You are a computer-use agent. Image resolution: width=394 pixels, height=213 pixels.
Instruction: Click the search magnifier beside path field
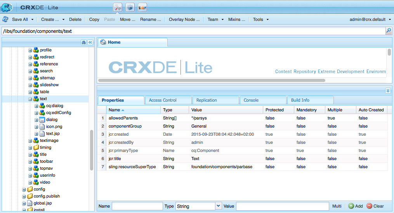coord(389,31)
